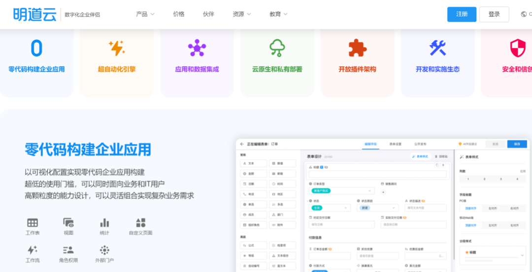This screenshot has width=532, height=272.
Task: Add a 日期 field from the palette
Action: click(253, 184)
